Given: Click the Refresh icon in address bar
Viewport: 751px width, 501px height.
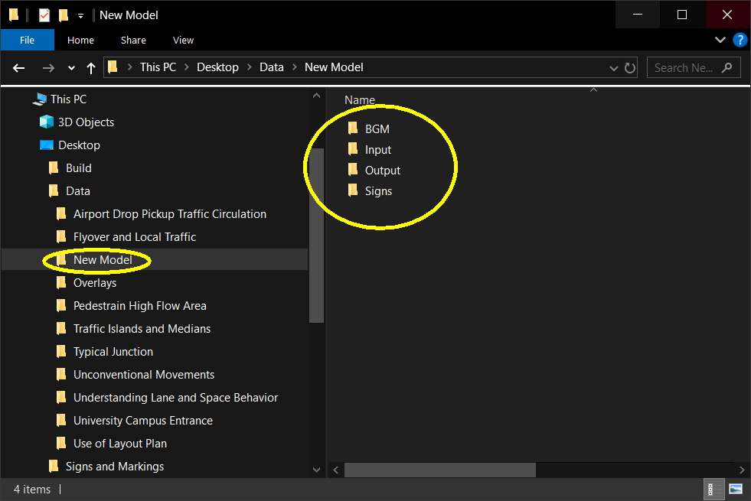Looking at the screenshot, I should [x=630, y=68].
